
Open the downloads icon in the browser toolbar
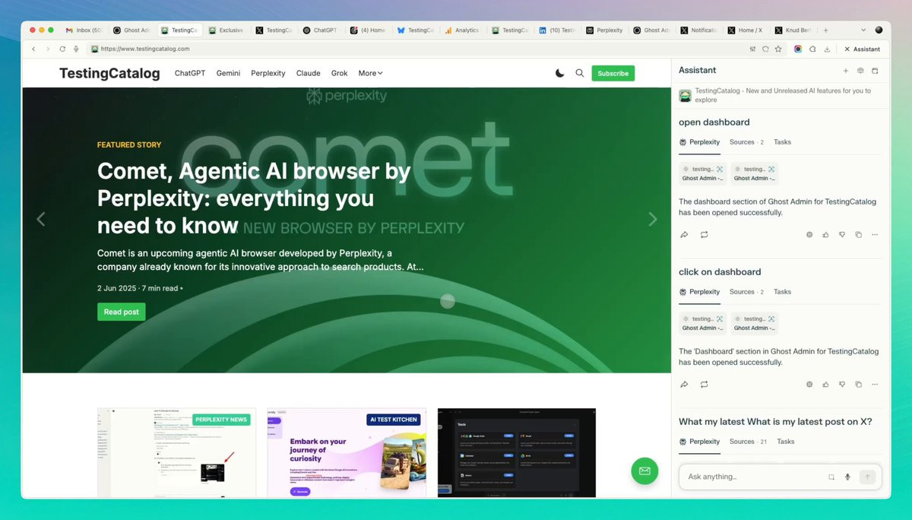pyautogui.click(x=827, y=49)
